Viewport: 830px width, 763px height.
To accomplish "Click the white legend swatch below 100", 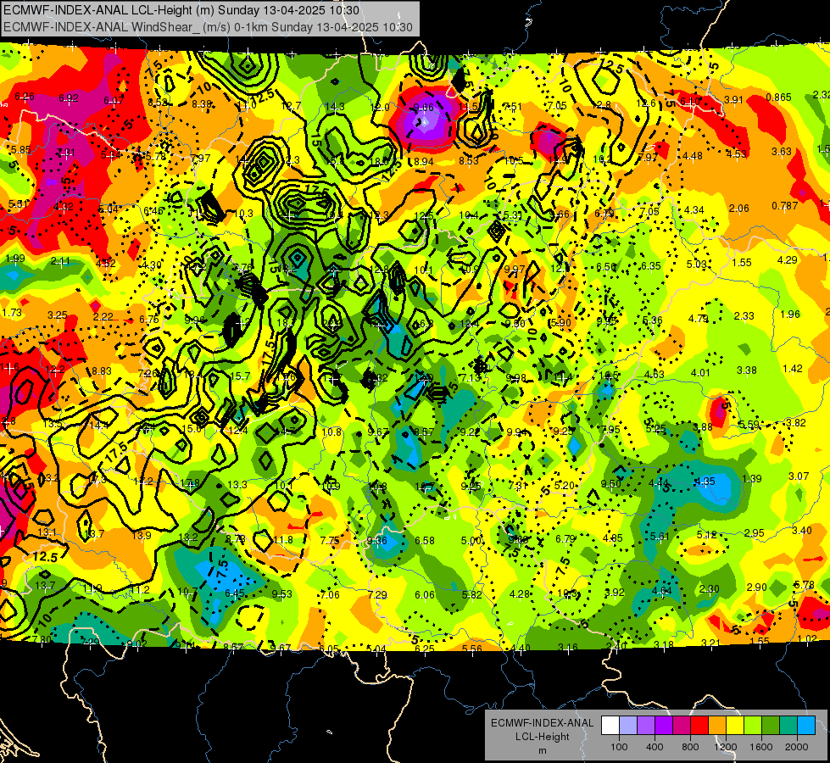I will [x=610, y=725].
